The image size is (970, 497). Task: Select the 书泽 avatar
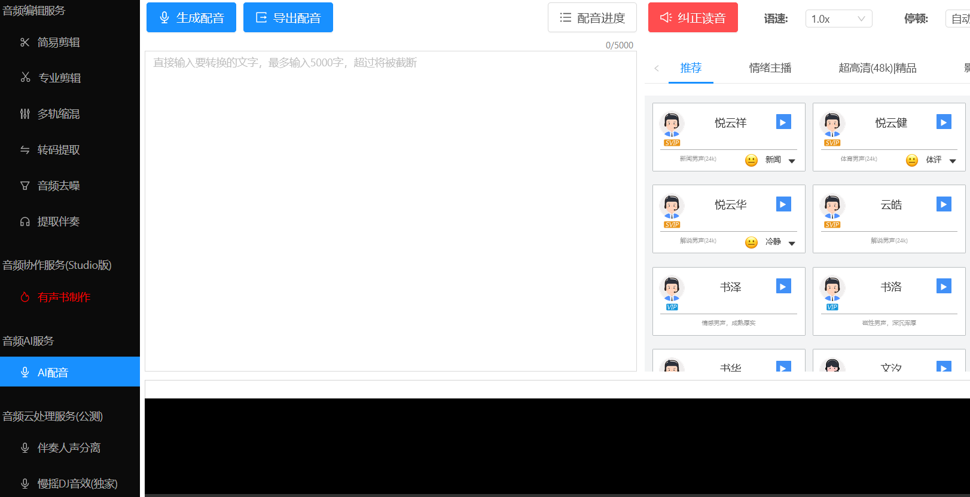672,289
